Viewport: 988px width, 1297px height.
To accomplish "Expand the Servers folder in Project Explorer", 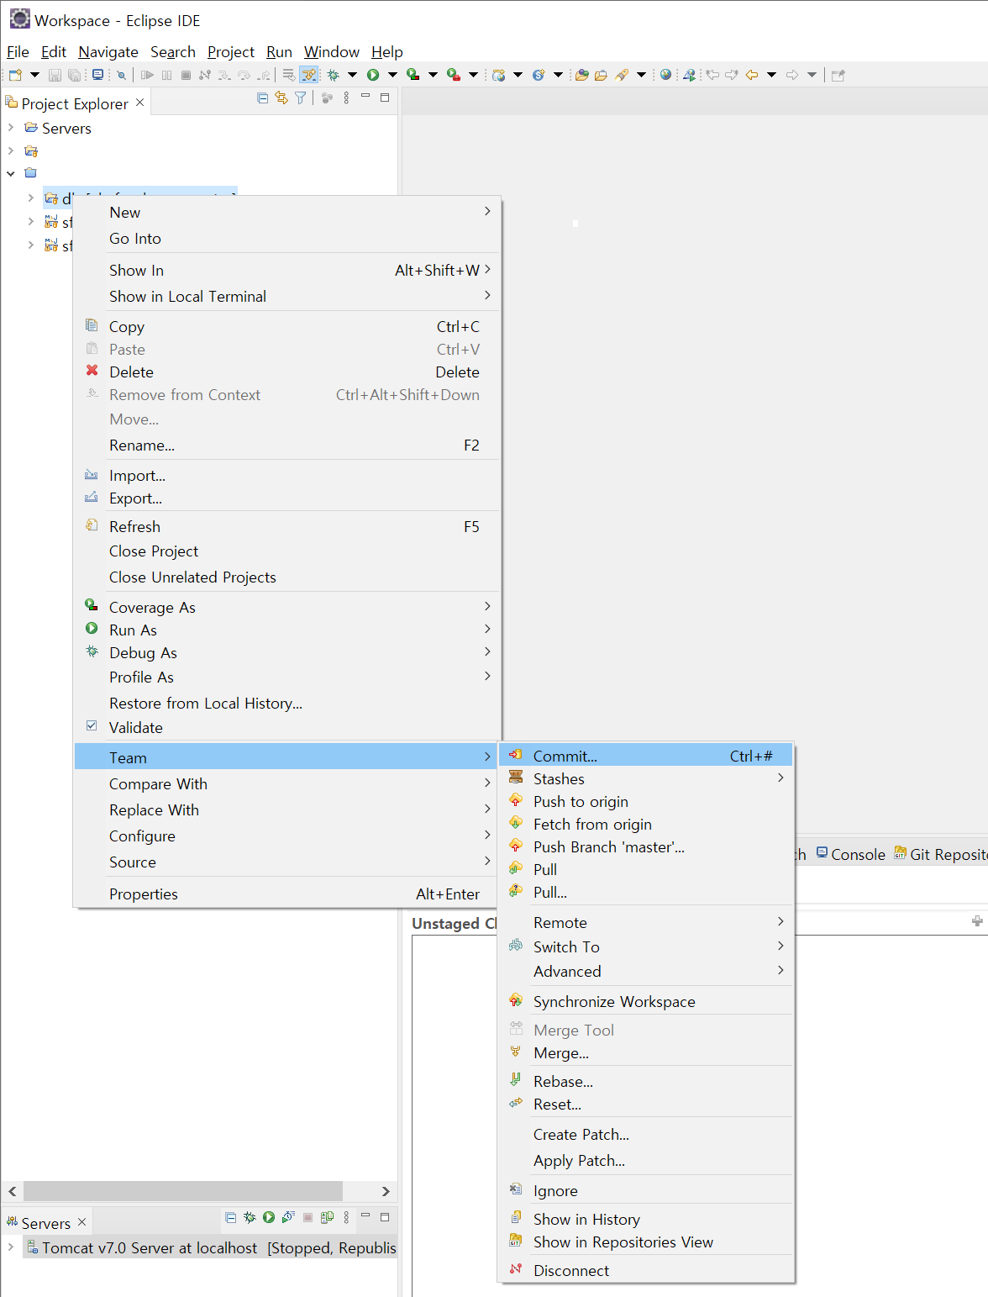I will 11,128.
